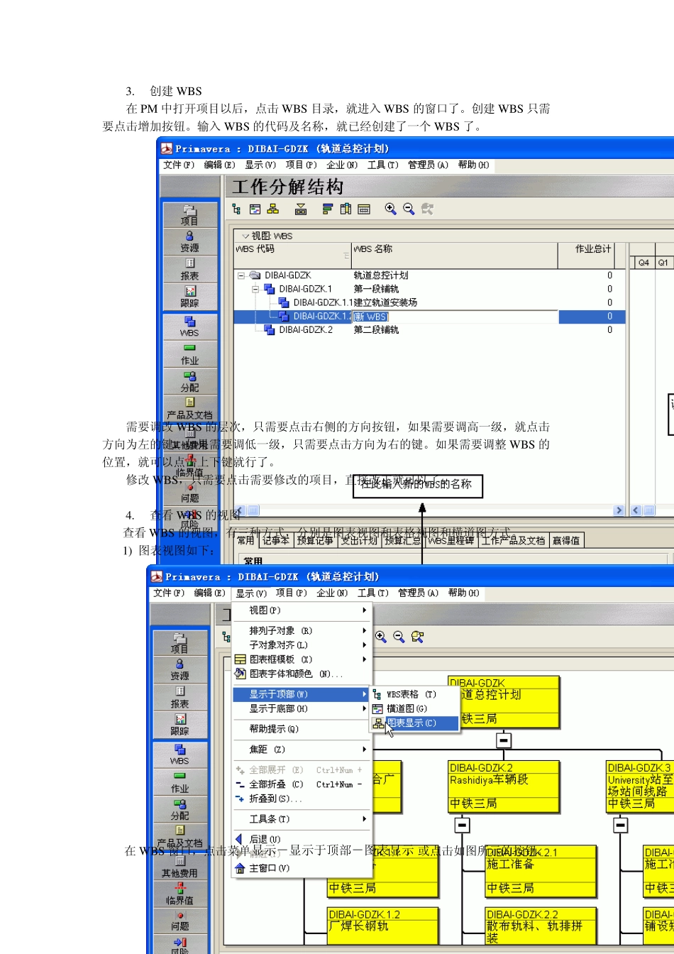Select row DIBAI-GDZK.1.1 建立轨道安装场
Image resolution: width=674 pixels, height=954 pixels.
pos(429,303)
